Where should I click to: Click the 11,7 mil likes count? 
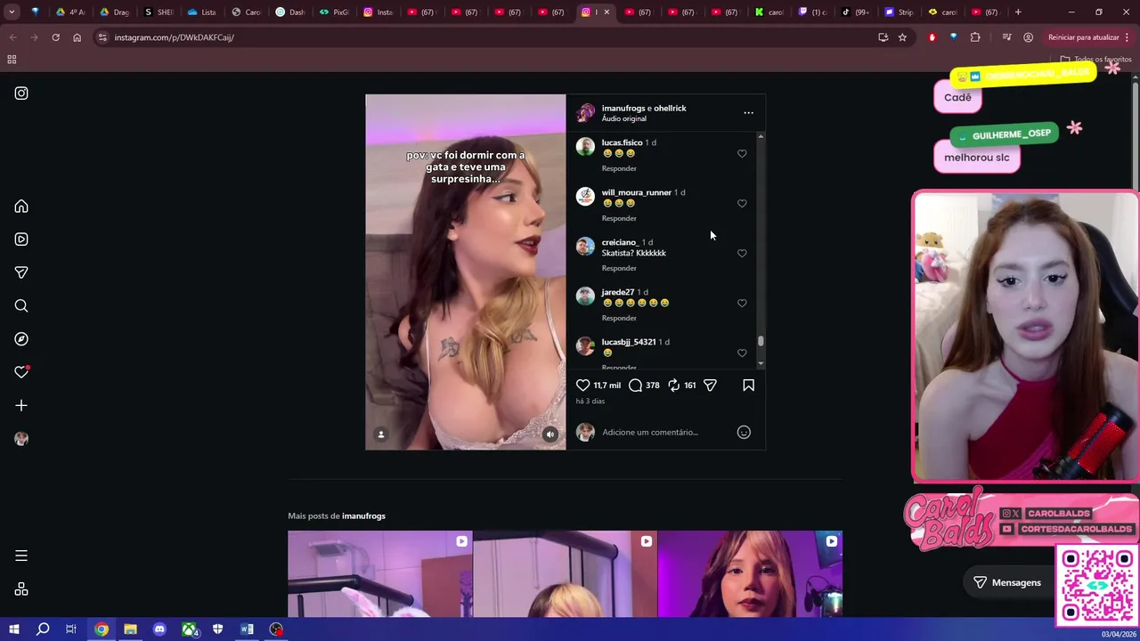click(607, 385)
